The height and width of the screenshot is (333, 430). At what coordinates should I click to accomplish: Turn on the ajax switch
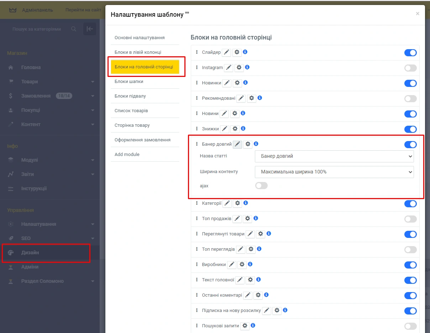(x=261, y=186)
